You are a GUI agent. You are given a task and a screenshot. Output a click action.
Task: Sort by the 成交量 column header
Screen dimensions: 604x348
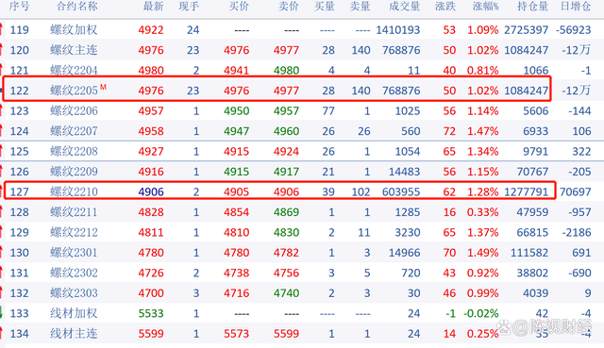(x=404, y=7)
